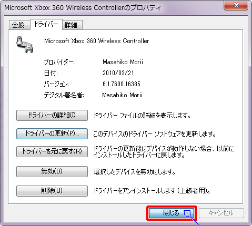Click the date value 2010/03/21
The width and height of the screenshot is (252, 226).
coord(118,73)
